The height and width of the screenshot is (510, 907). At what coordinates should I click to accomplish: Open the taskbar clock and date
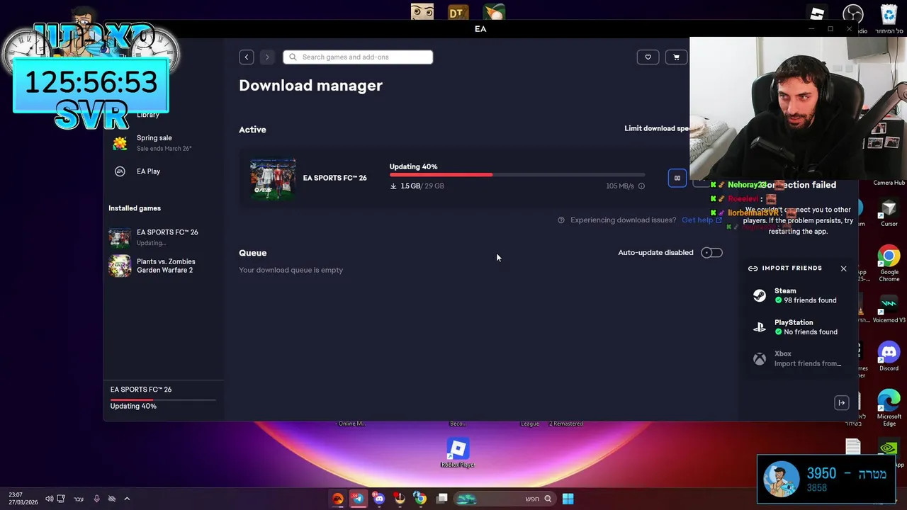23,499
